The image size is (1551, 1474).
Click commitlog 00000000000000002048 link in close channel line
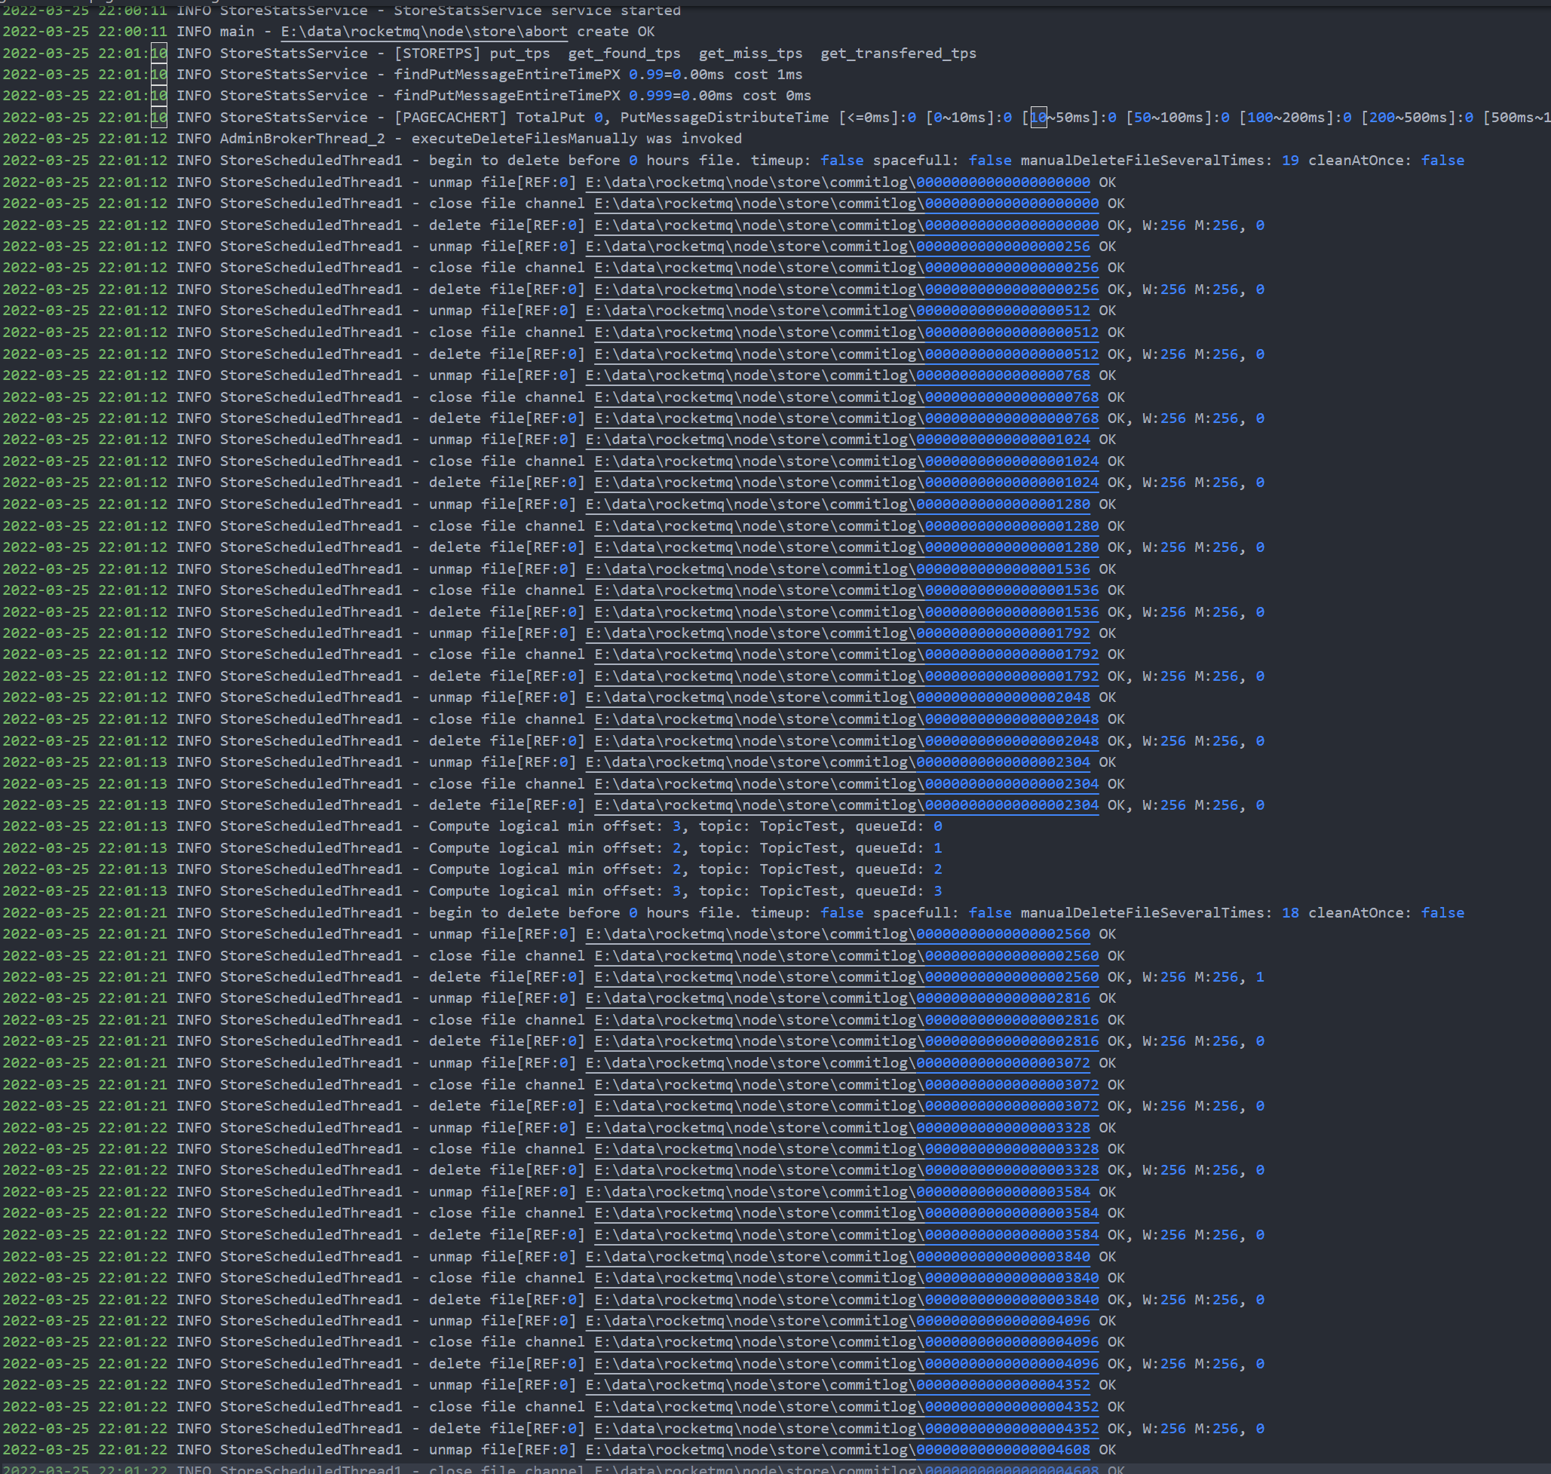[1011, 719]
